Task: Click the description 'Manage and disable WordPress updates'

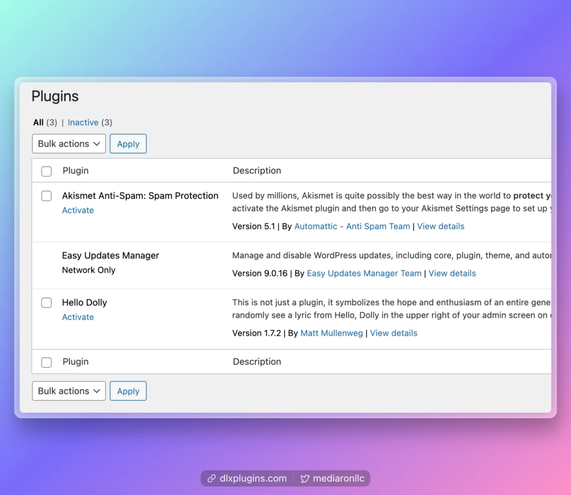Action: pos(392,256)
